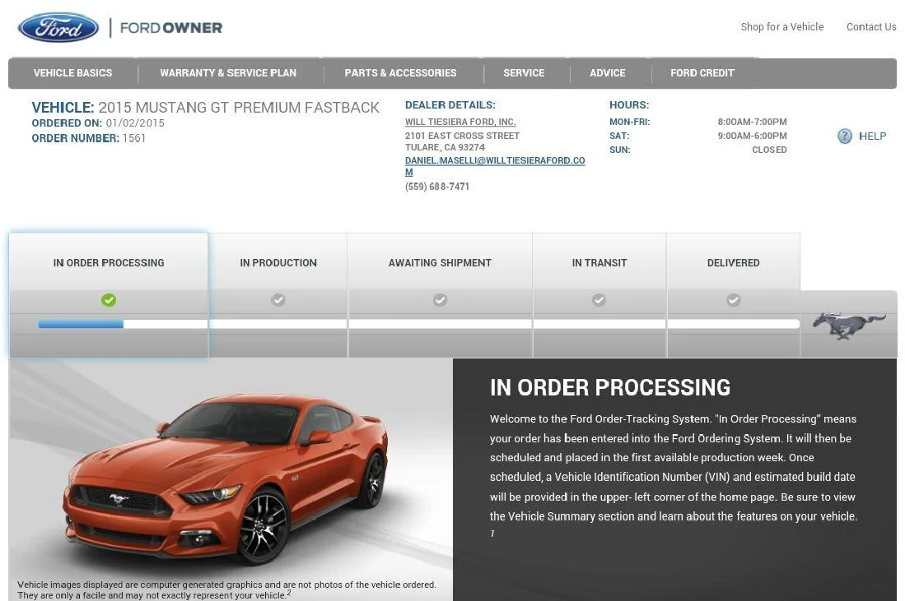Click the dealer phone number (559) 688-7471

click(x=437, y=187)
